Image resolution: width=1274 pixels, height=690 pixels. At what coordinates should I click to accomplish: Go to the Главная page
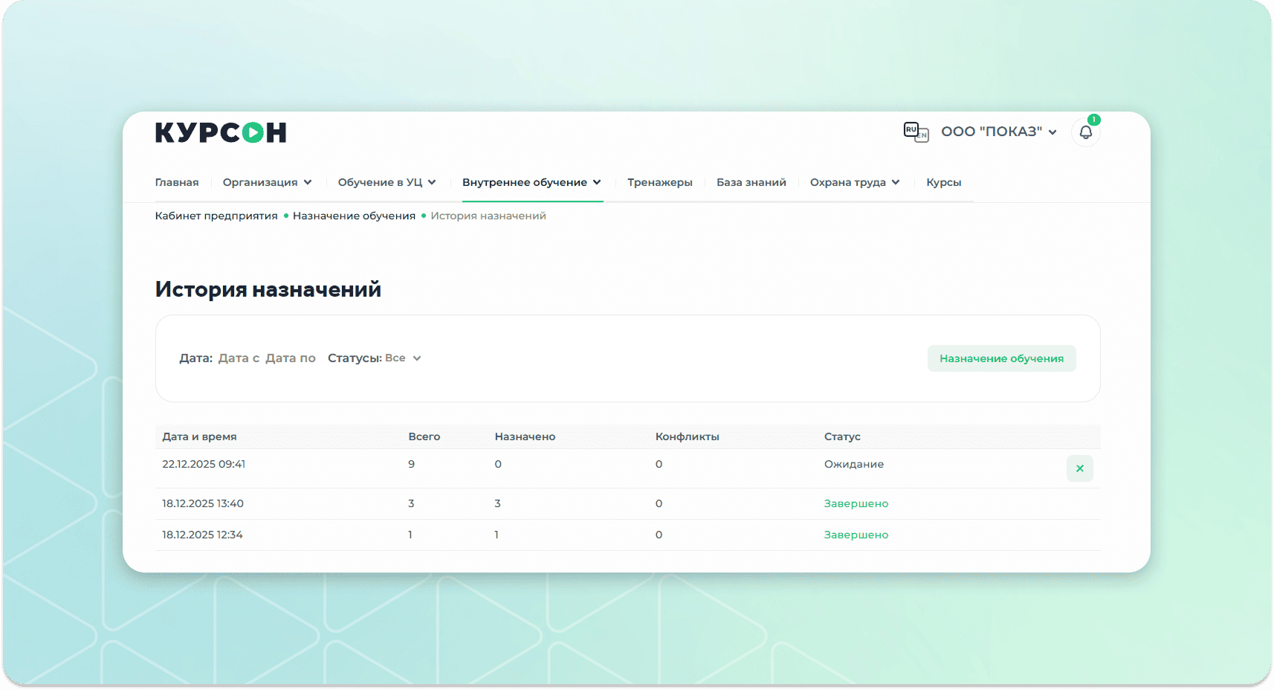click(177, 182)
